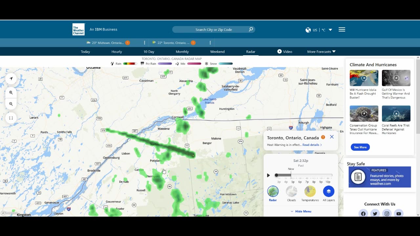Click the radar timeline slider handle
Image resolution: width=420 pixels, height=236 pixels.
[276, 175]
